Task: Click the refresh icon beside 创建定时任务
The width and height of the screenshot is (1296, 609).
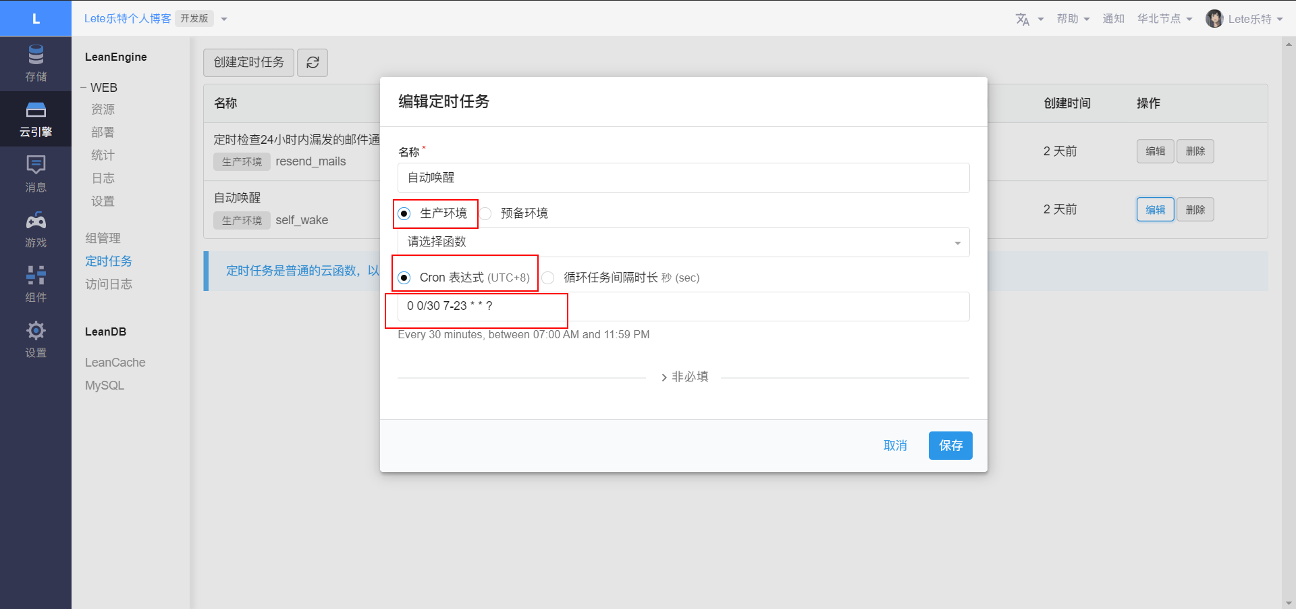Action: click(313, 63)
